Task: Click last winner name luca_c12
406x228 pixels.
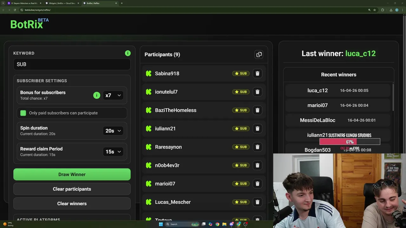Action: pos(360,54)
